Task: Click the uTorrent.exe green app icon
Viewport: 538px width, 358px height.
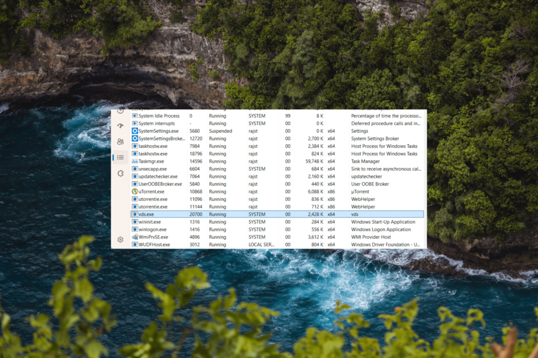Action: click(135, 191)
